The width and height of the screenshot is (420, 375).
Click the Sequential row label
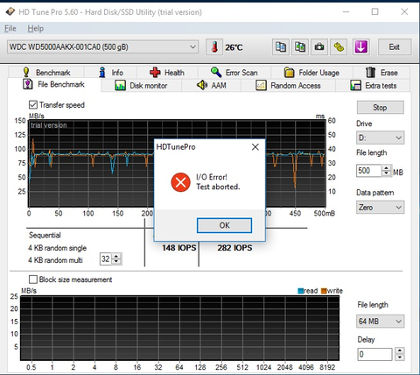pos(45,236)
